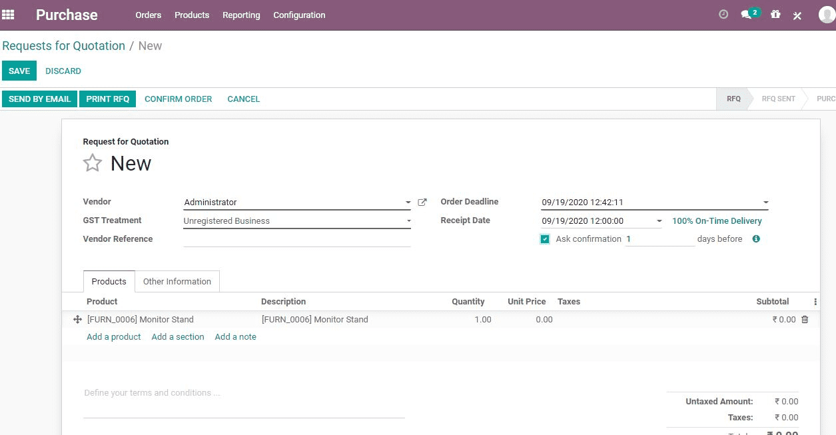The image size is (836, 435).
Task: Switch to the Other Information tab
Action: click(177, 282)
